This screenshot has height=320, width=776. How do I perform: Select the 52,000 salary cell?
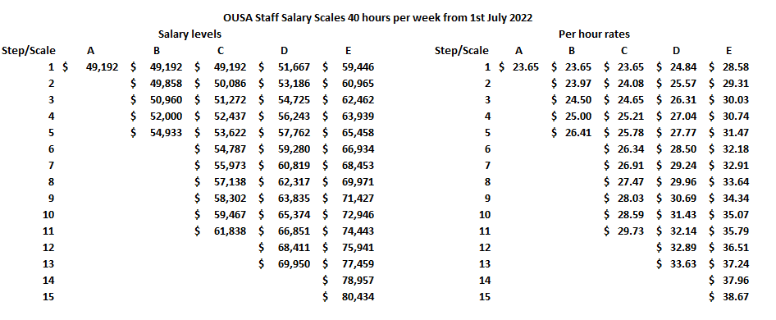coord(166,116)
